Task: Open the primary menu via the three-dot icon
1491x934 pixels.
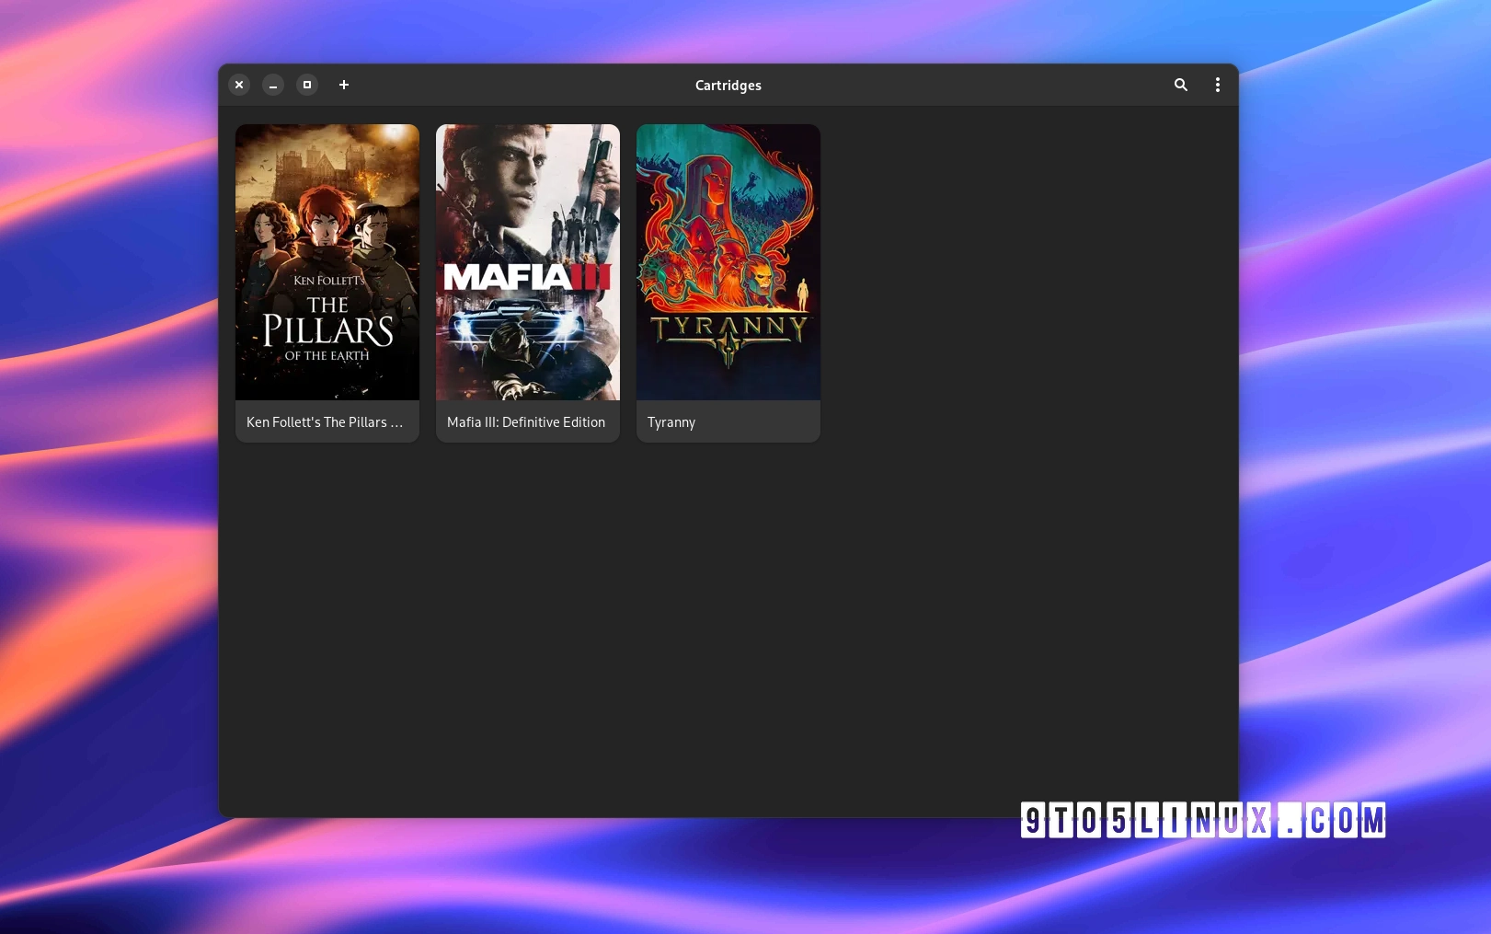Action: click(1217, 85)
